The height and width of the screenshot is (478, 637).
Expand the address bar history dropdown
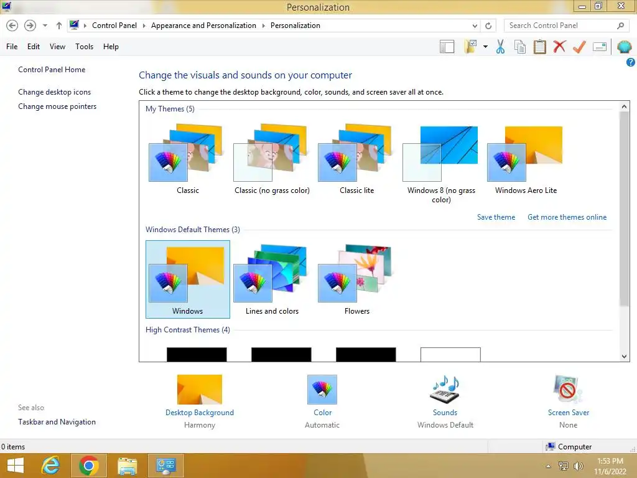click(475, 26)
